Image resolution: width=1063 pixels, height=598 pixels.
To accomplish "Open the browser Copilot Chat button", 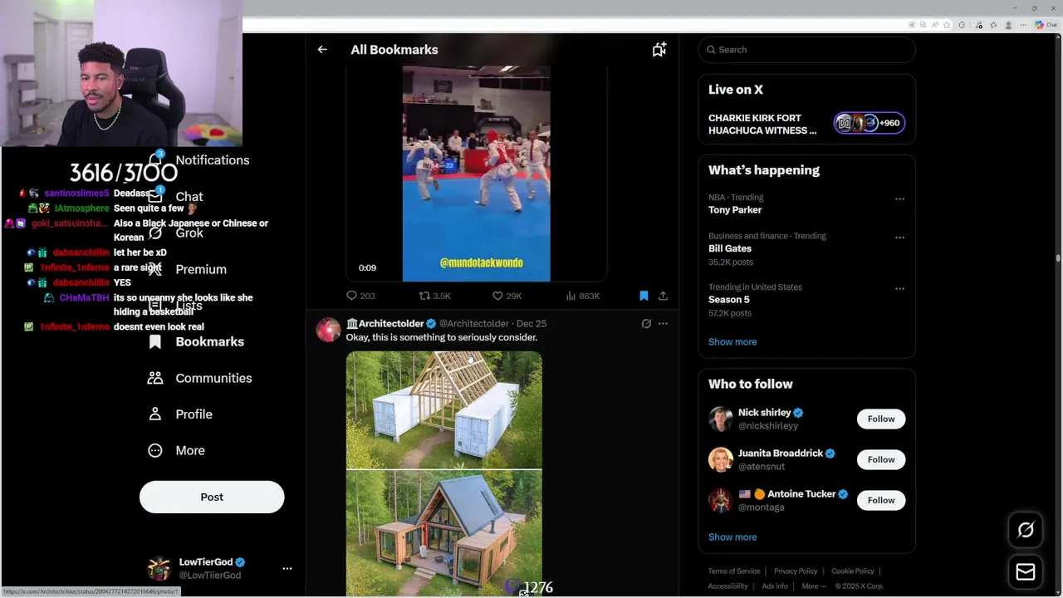I will [1046, 25].
